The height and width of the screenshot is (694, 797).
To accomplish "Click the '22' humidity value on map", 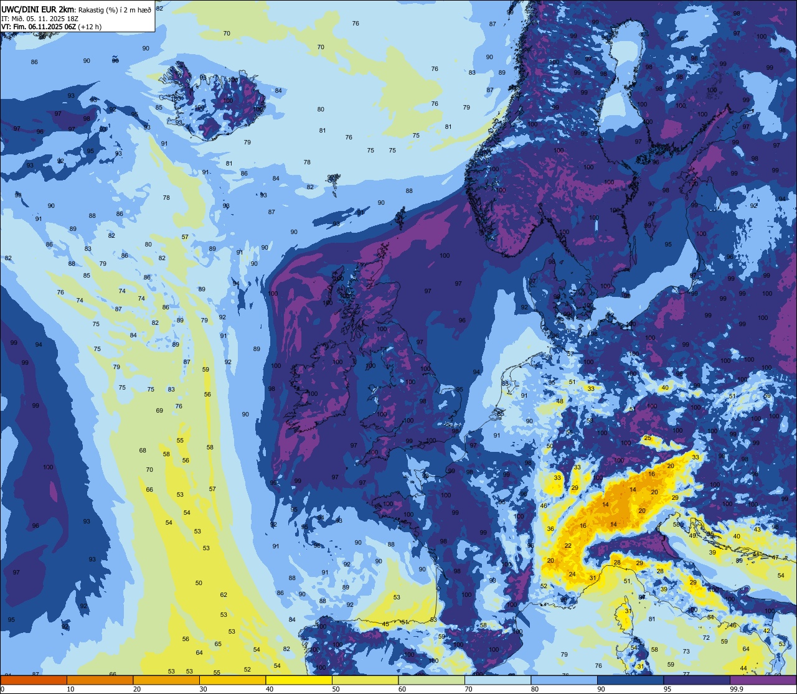I will (x=568, y=546).
